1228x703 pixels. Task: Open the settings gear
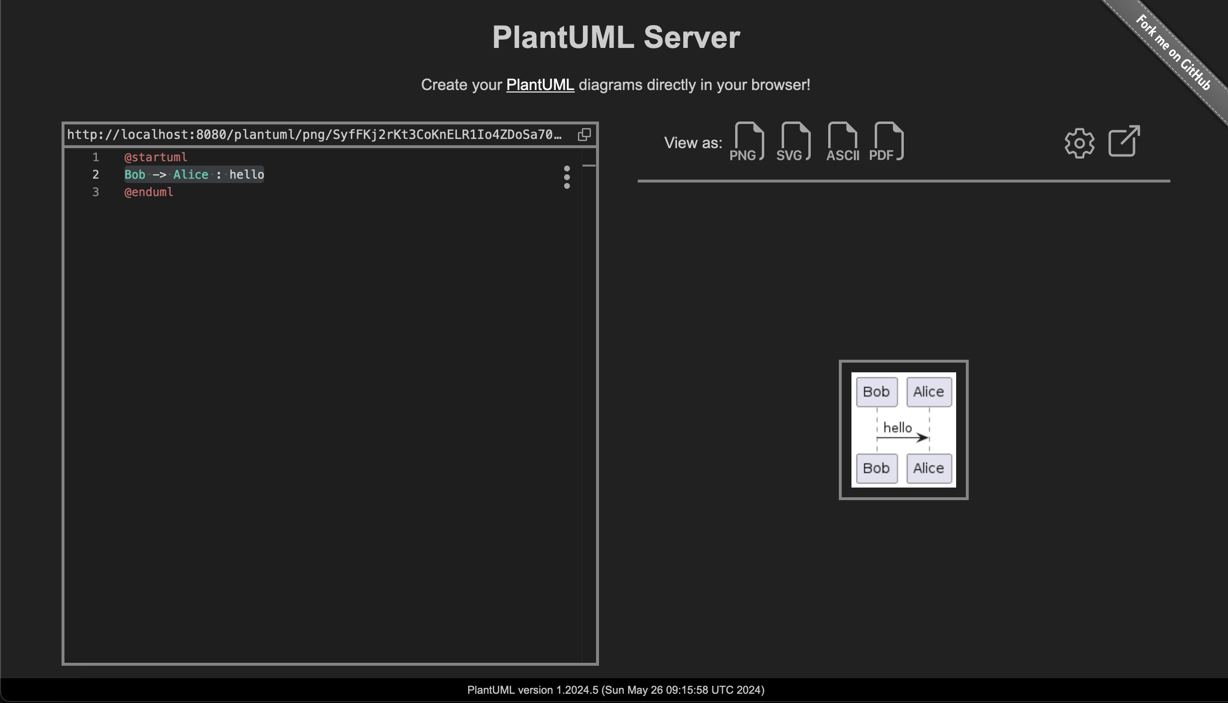coord(1079,143)
